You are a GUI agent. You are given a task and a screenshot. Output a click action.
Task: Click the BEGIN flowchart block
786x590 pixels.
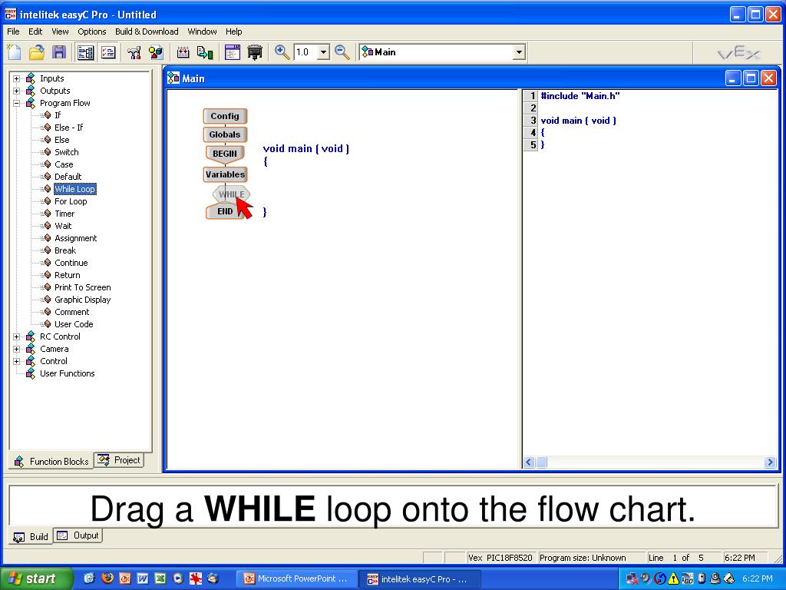[225, 154]
